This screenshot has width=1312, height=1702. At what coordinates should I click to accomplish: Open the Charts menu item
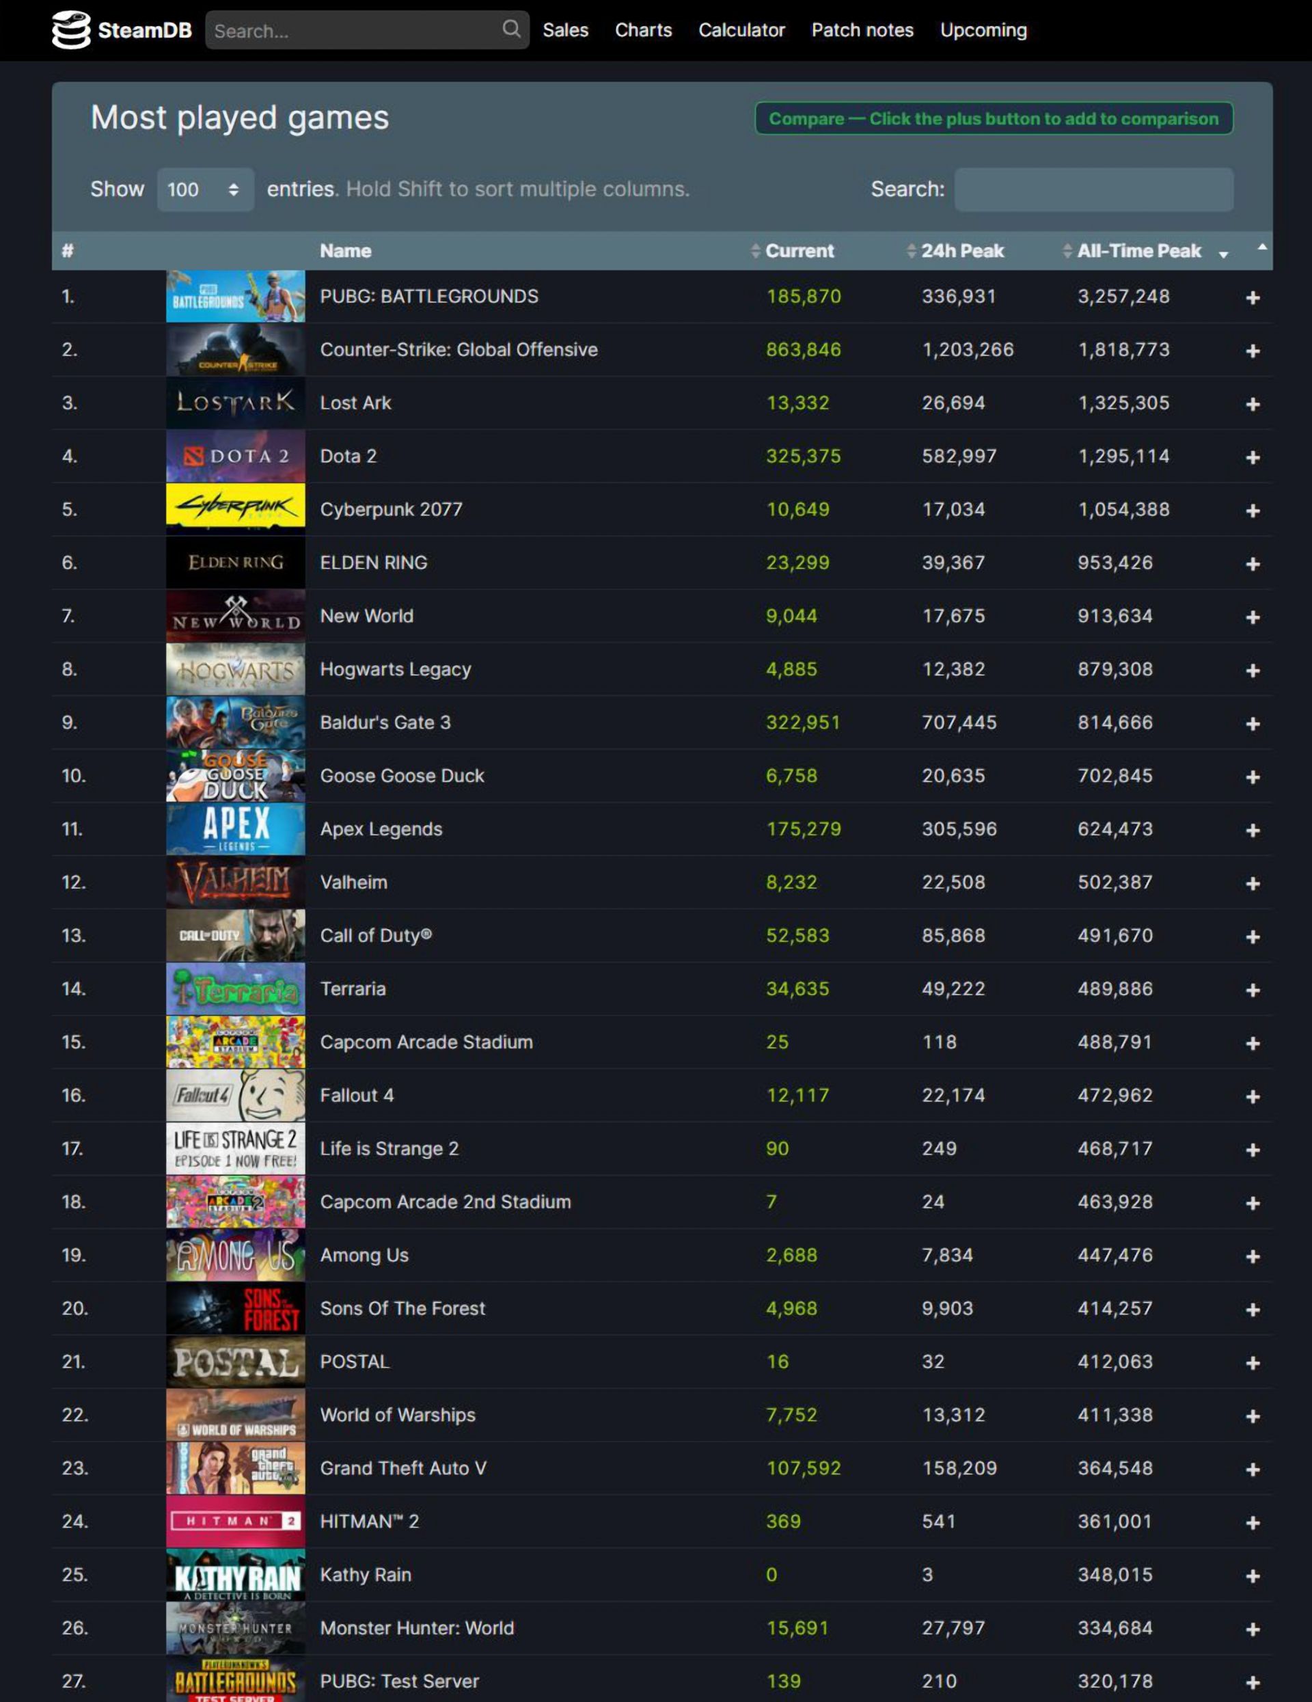[644, 30]
